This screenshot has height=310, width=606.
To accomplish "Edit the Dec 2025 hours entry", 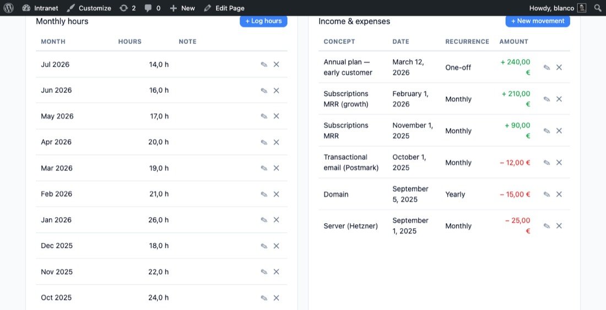I will tap(264, 246).
